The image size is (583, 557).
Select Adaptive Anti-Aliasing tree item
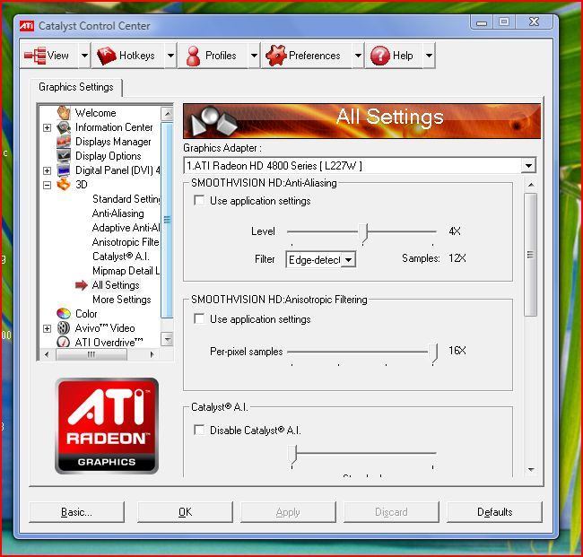126,228
